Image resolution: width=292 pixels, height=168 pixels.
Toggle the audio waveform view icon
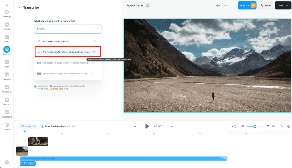[282, 126]
